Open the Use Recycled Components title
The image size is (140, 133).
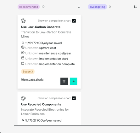tap(41, 104)
